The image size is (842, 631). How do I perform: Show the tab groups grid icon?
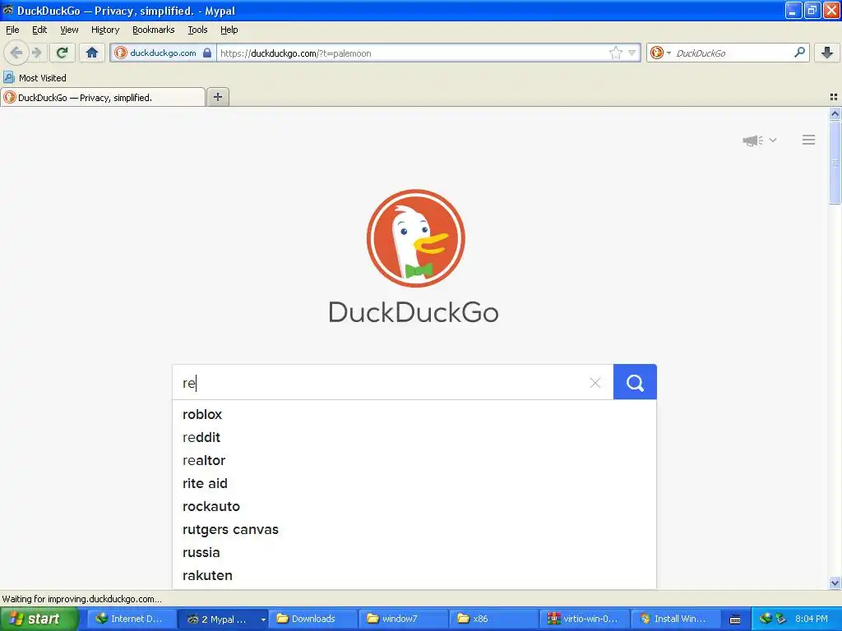834,97
